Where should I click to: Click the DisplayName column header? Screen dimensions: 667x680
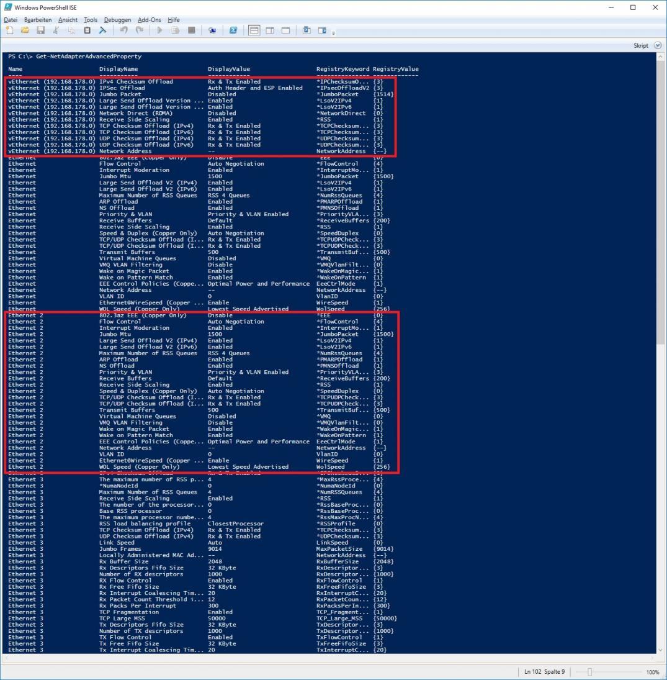click(119, 69)
